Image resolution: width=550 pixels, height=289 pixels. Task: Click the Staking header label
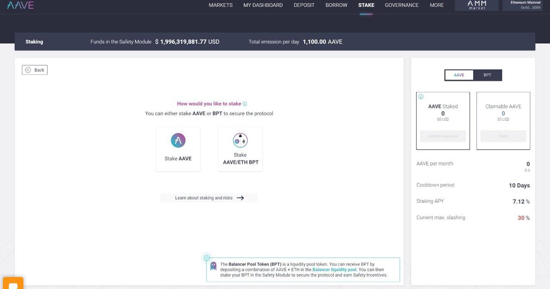pos(34,42)
